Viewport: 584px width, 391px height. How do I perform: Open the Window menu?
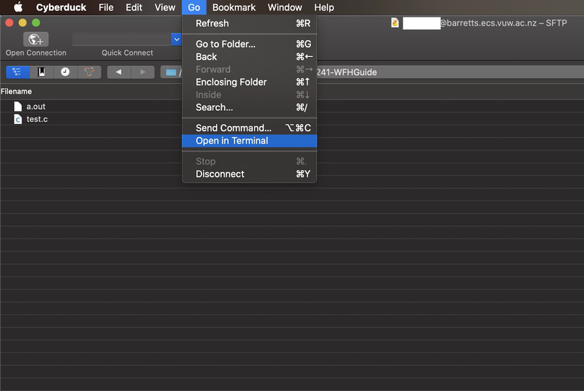click(285, 7)
